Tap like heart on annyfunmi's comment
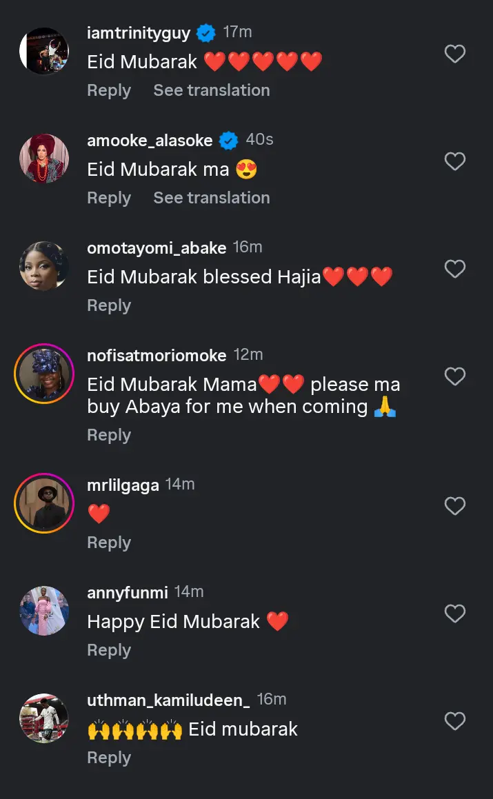 [x=454, y=614]
